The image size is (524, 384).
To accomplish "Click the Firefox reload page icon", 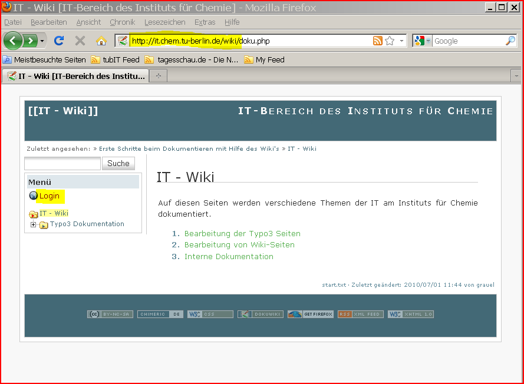I will (59, 41).
